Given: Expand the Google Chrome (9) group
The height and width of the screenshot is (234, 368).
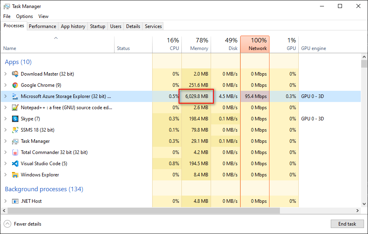Looking at the screenshot, I should 6,85.
